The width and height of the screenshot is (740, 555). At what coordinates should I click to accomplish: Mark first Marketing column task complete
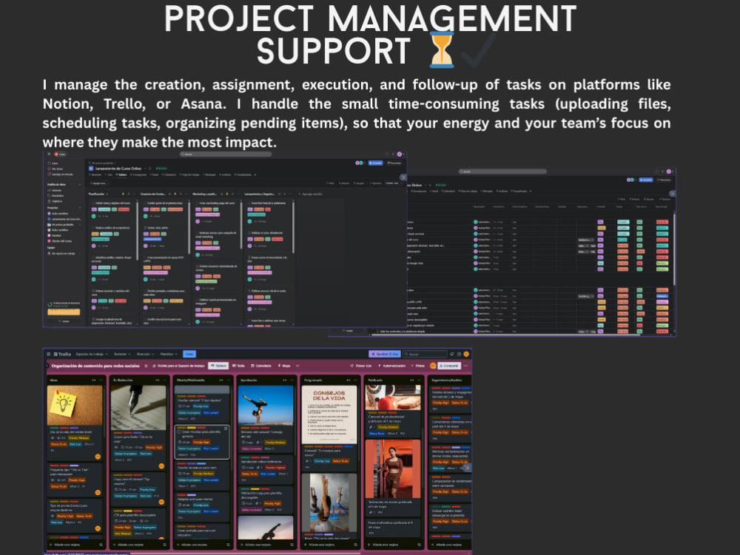point(198,203)
